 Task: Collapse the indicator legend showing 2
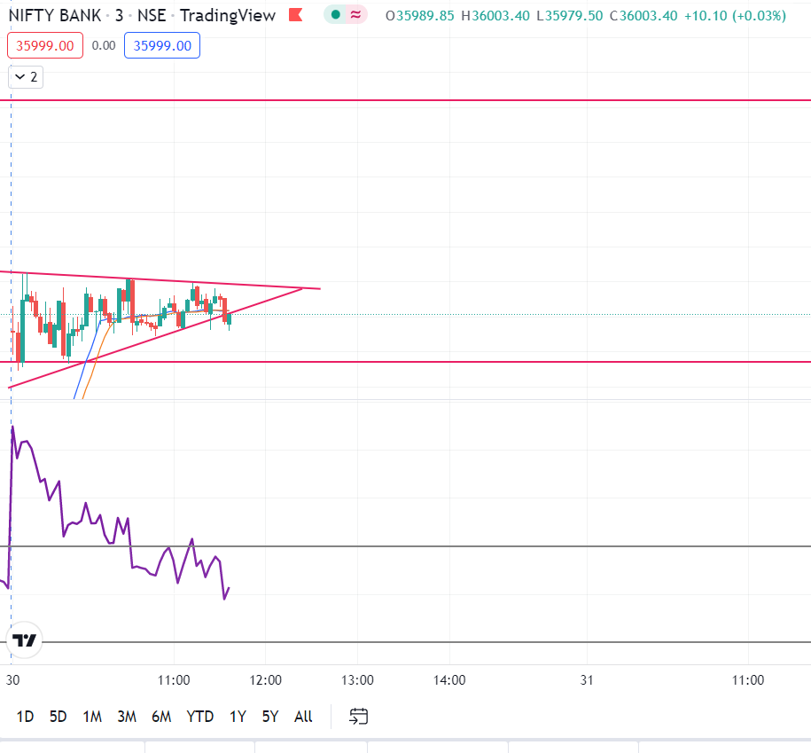[26, 77]
